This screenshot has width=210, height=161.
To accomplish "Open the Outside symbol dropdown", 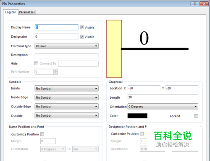I will pos(67,115).
